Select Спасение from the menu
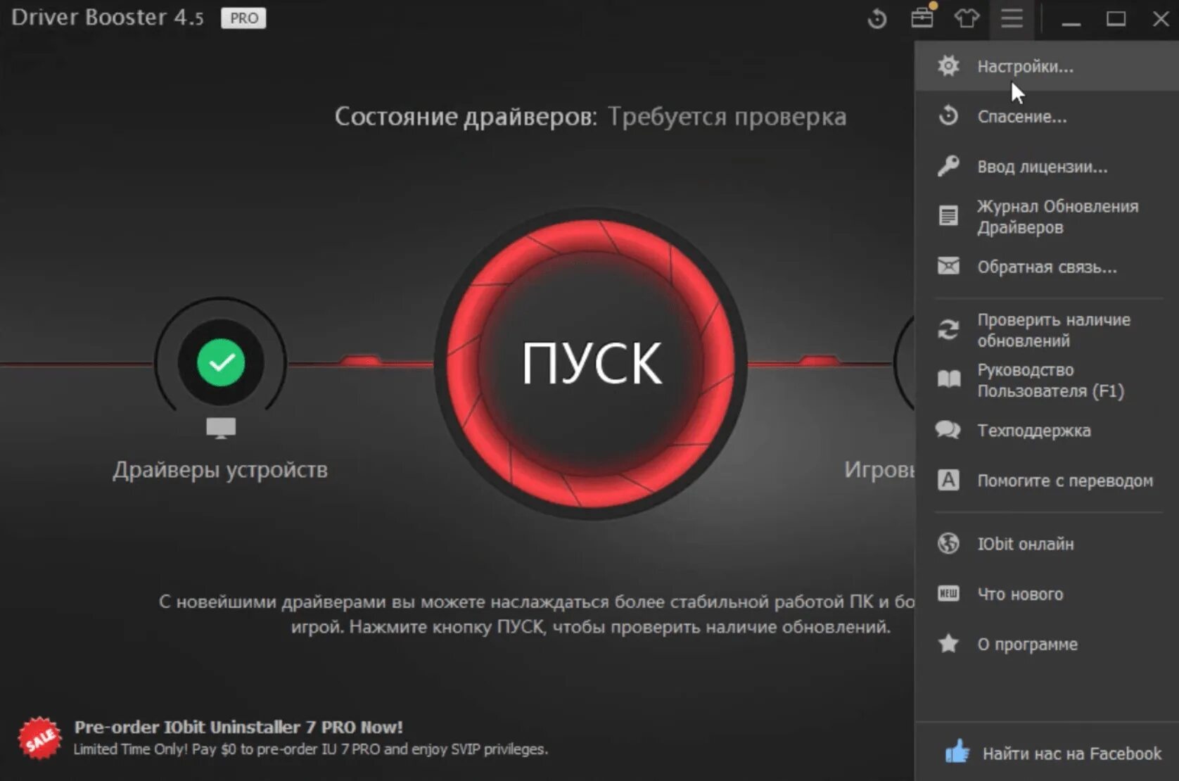Screen dimensions: 1179x781 pos(1047,116)
